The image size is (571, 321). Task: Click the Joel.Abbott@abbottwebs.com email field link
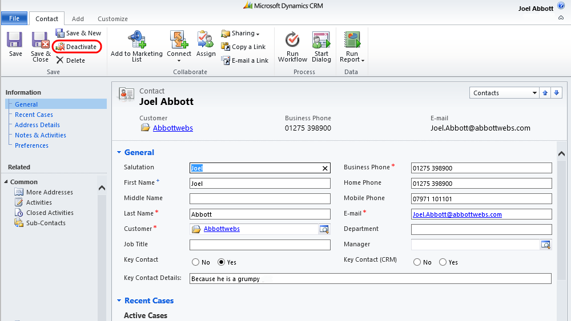(x=457, y=214)
